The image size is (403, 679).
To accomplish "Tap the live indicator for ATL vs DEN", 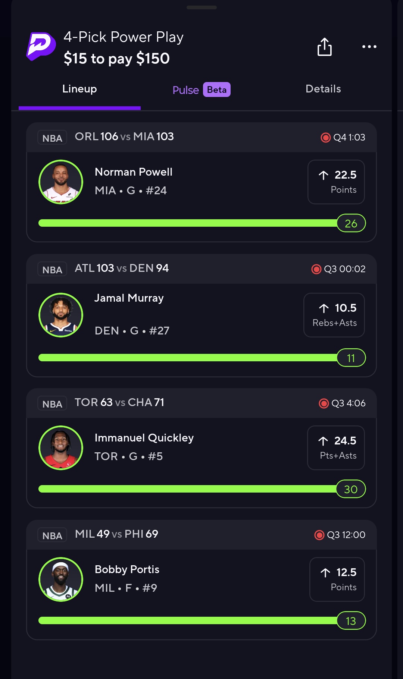I will [316, 269].
